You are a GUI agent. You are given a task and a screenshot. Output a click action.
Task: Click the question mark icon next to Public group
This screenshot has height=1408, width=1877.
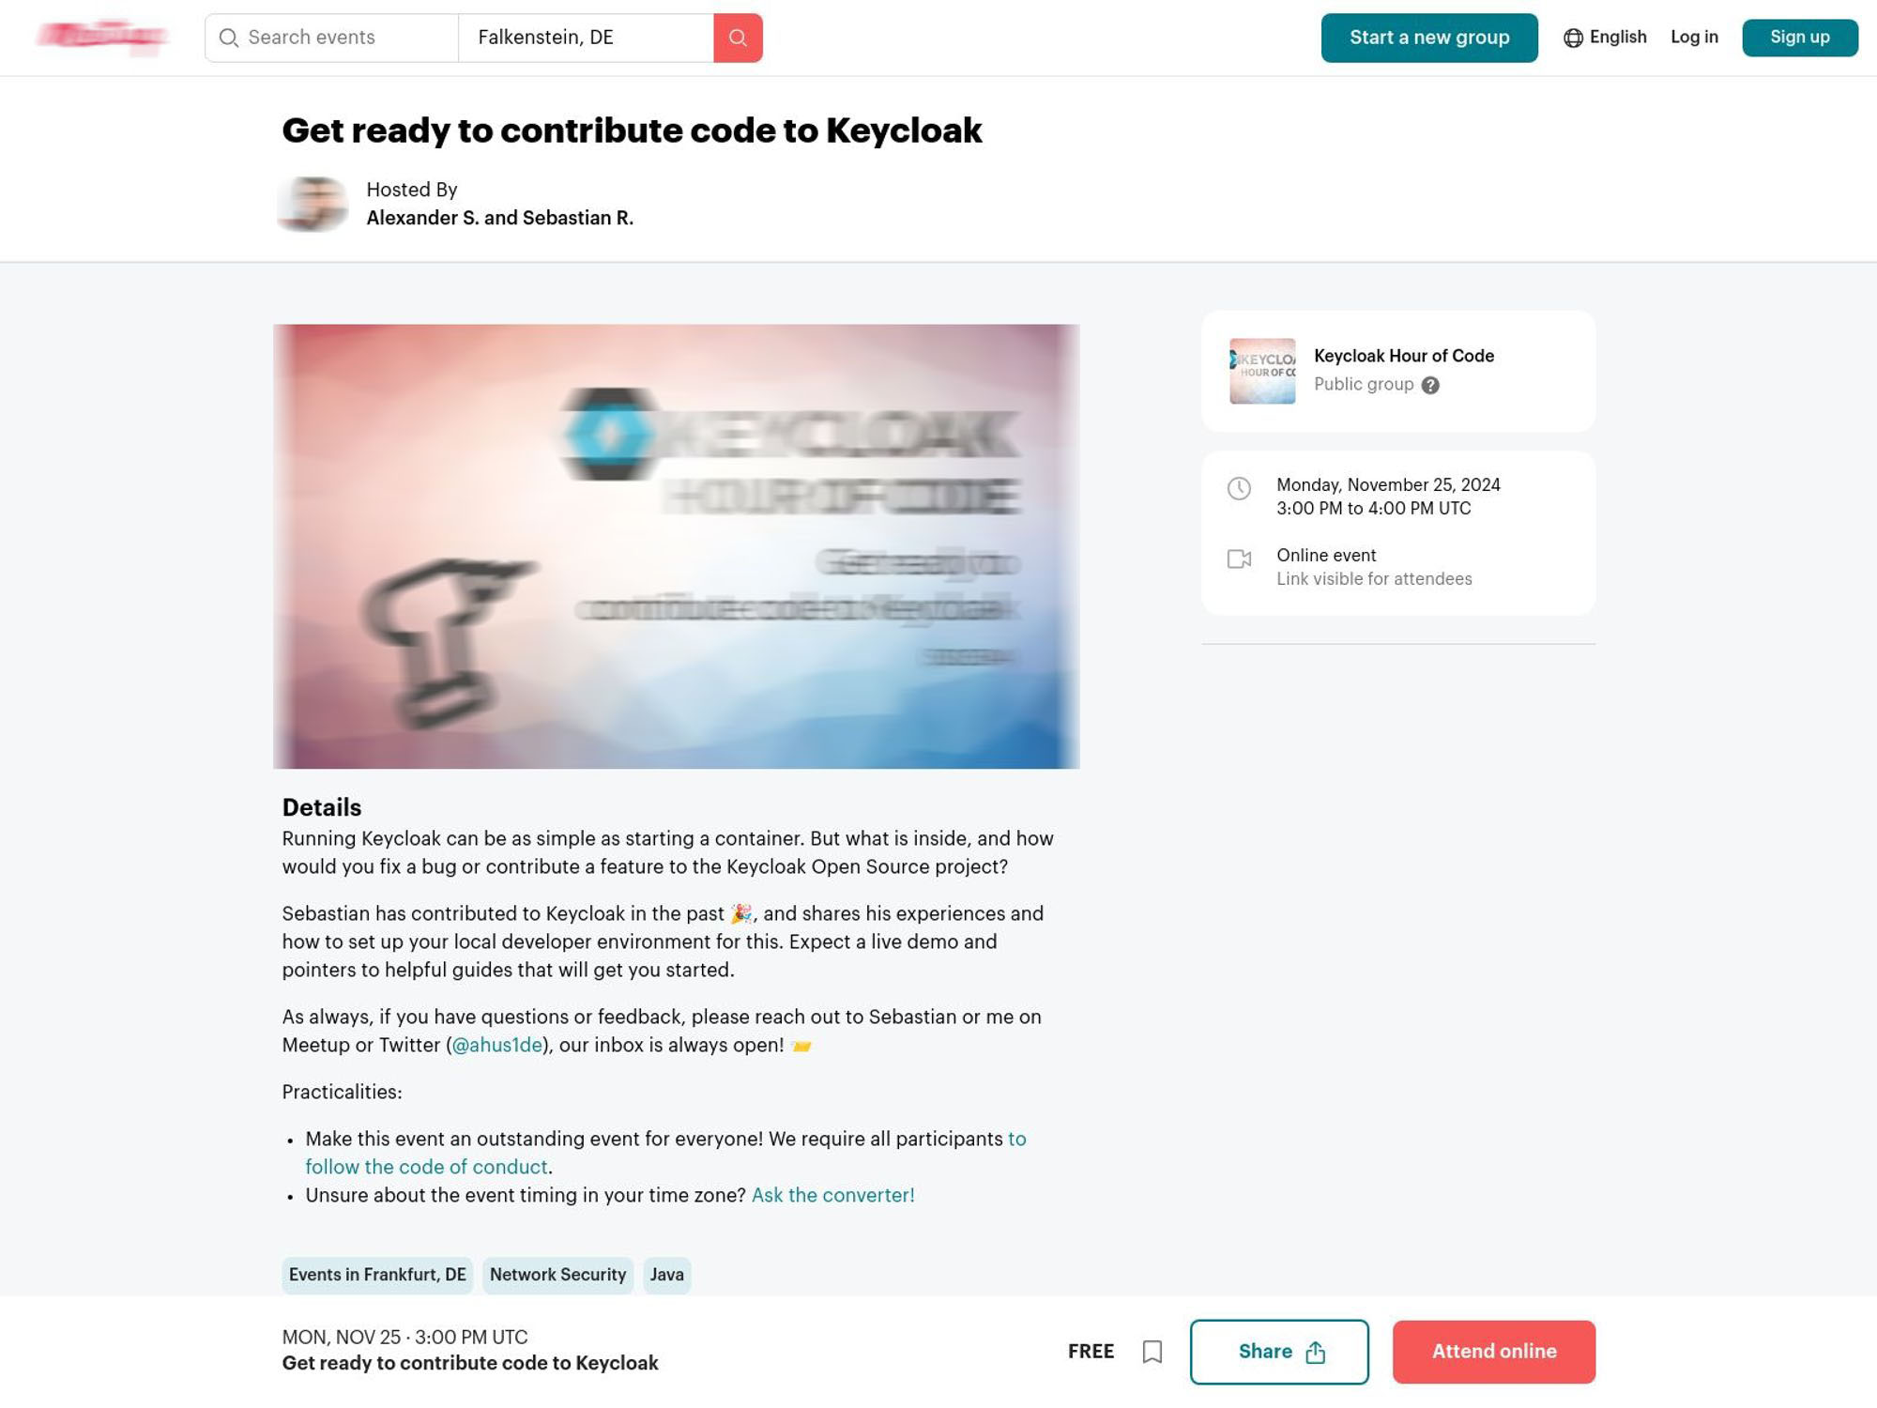[1429, 385]
